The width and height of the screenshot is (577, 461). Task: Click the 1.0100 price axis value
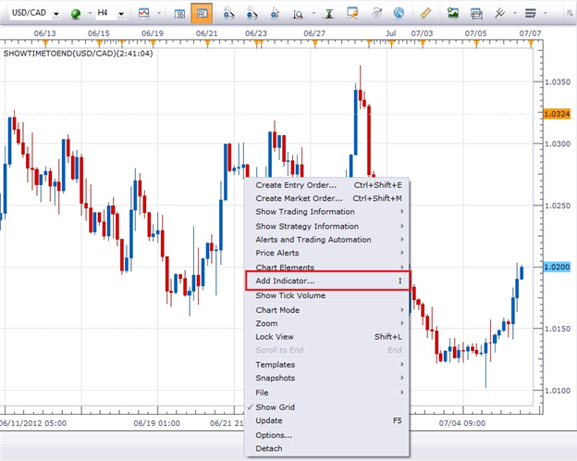coord(558,391)
